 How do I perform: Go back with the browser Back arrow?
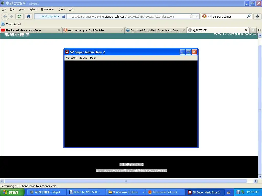5,16
